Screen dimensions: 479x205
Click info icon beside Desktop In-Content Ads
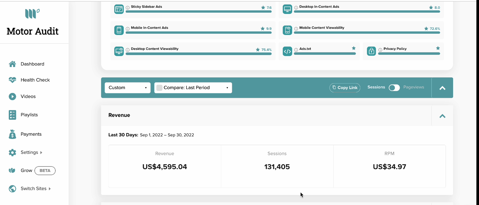[x=296, y=7]
